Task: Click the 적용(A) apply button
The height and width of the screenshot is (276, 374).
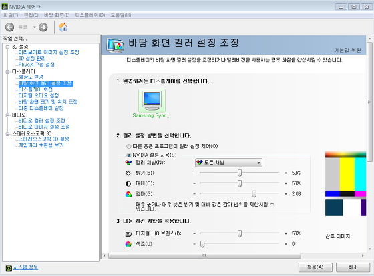Action: point(315,267)
